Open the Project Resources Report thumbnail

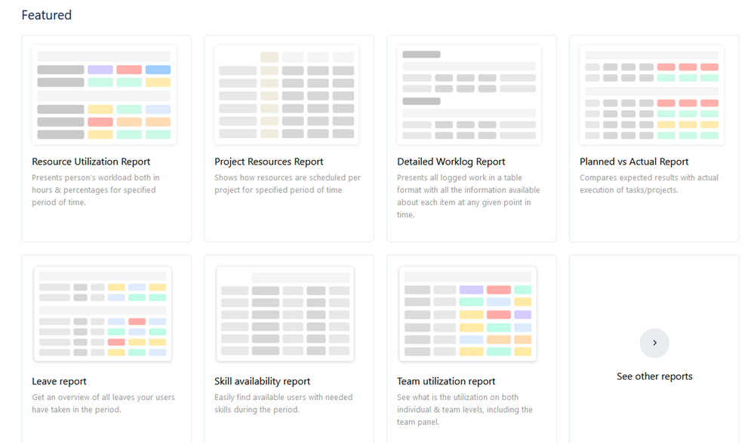287,95
